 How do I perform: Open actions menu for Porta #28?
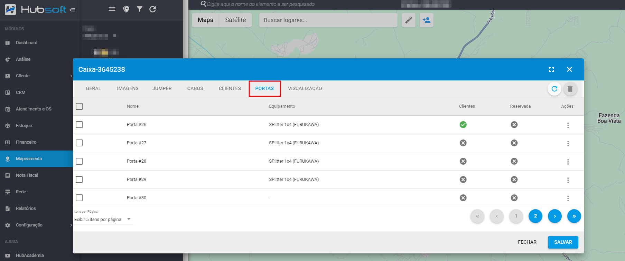point(568,162)
